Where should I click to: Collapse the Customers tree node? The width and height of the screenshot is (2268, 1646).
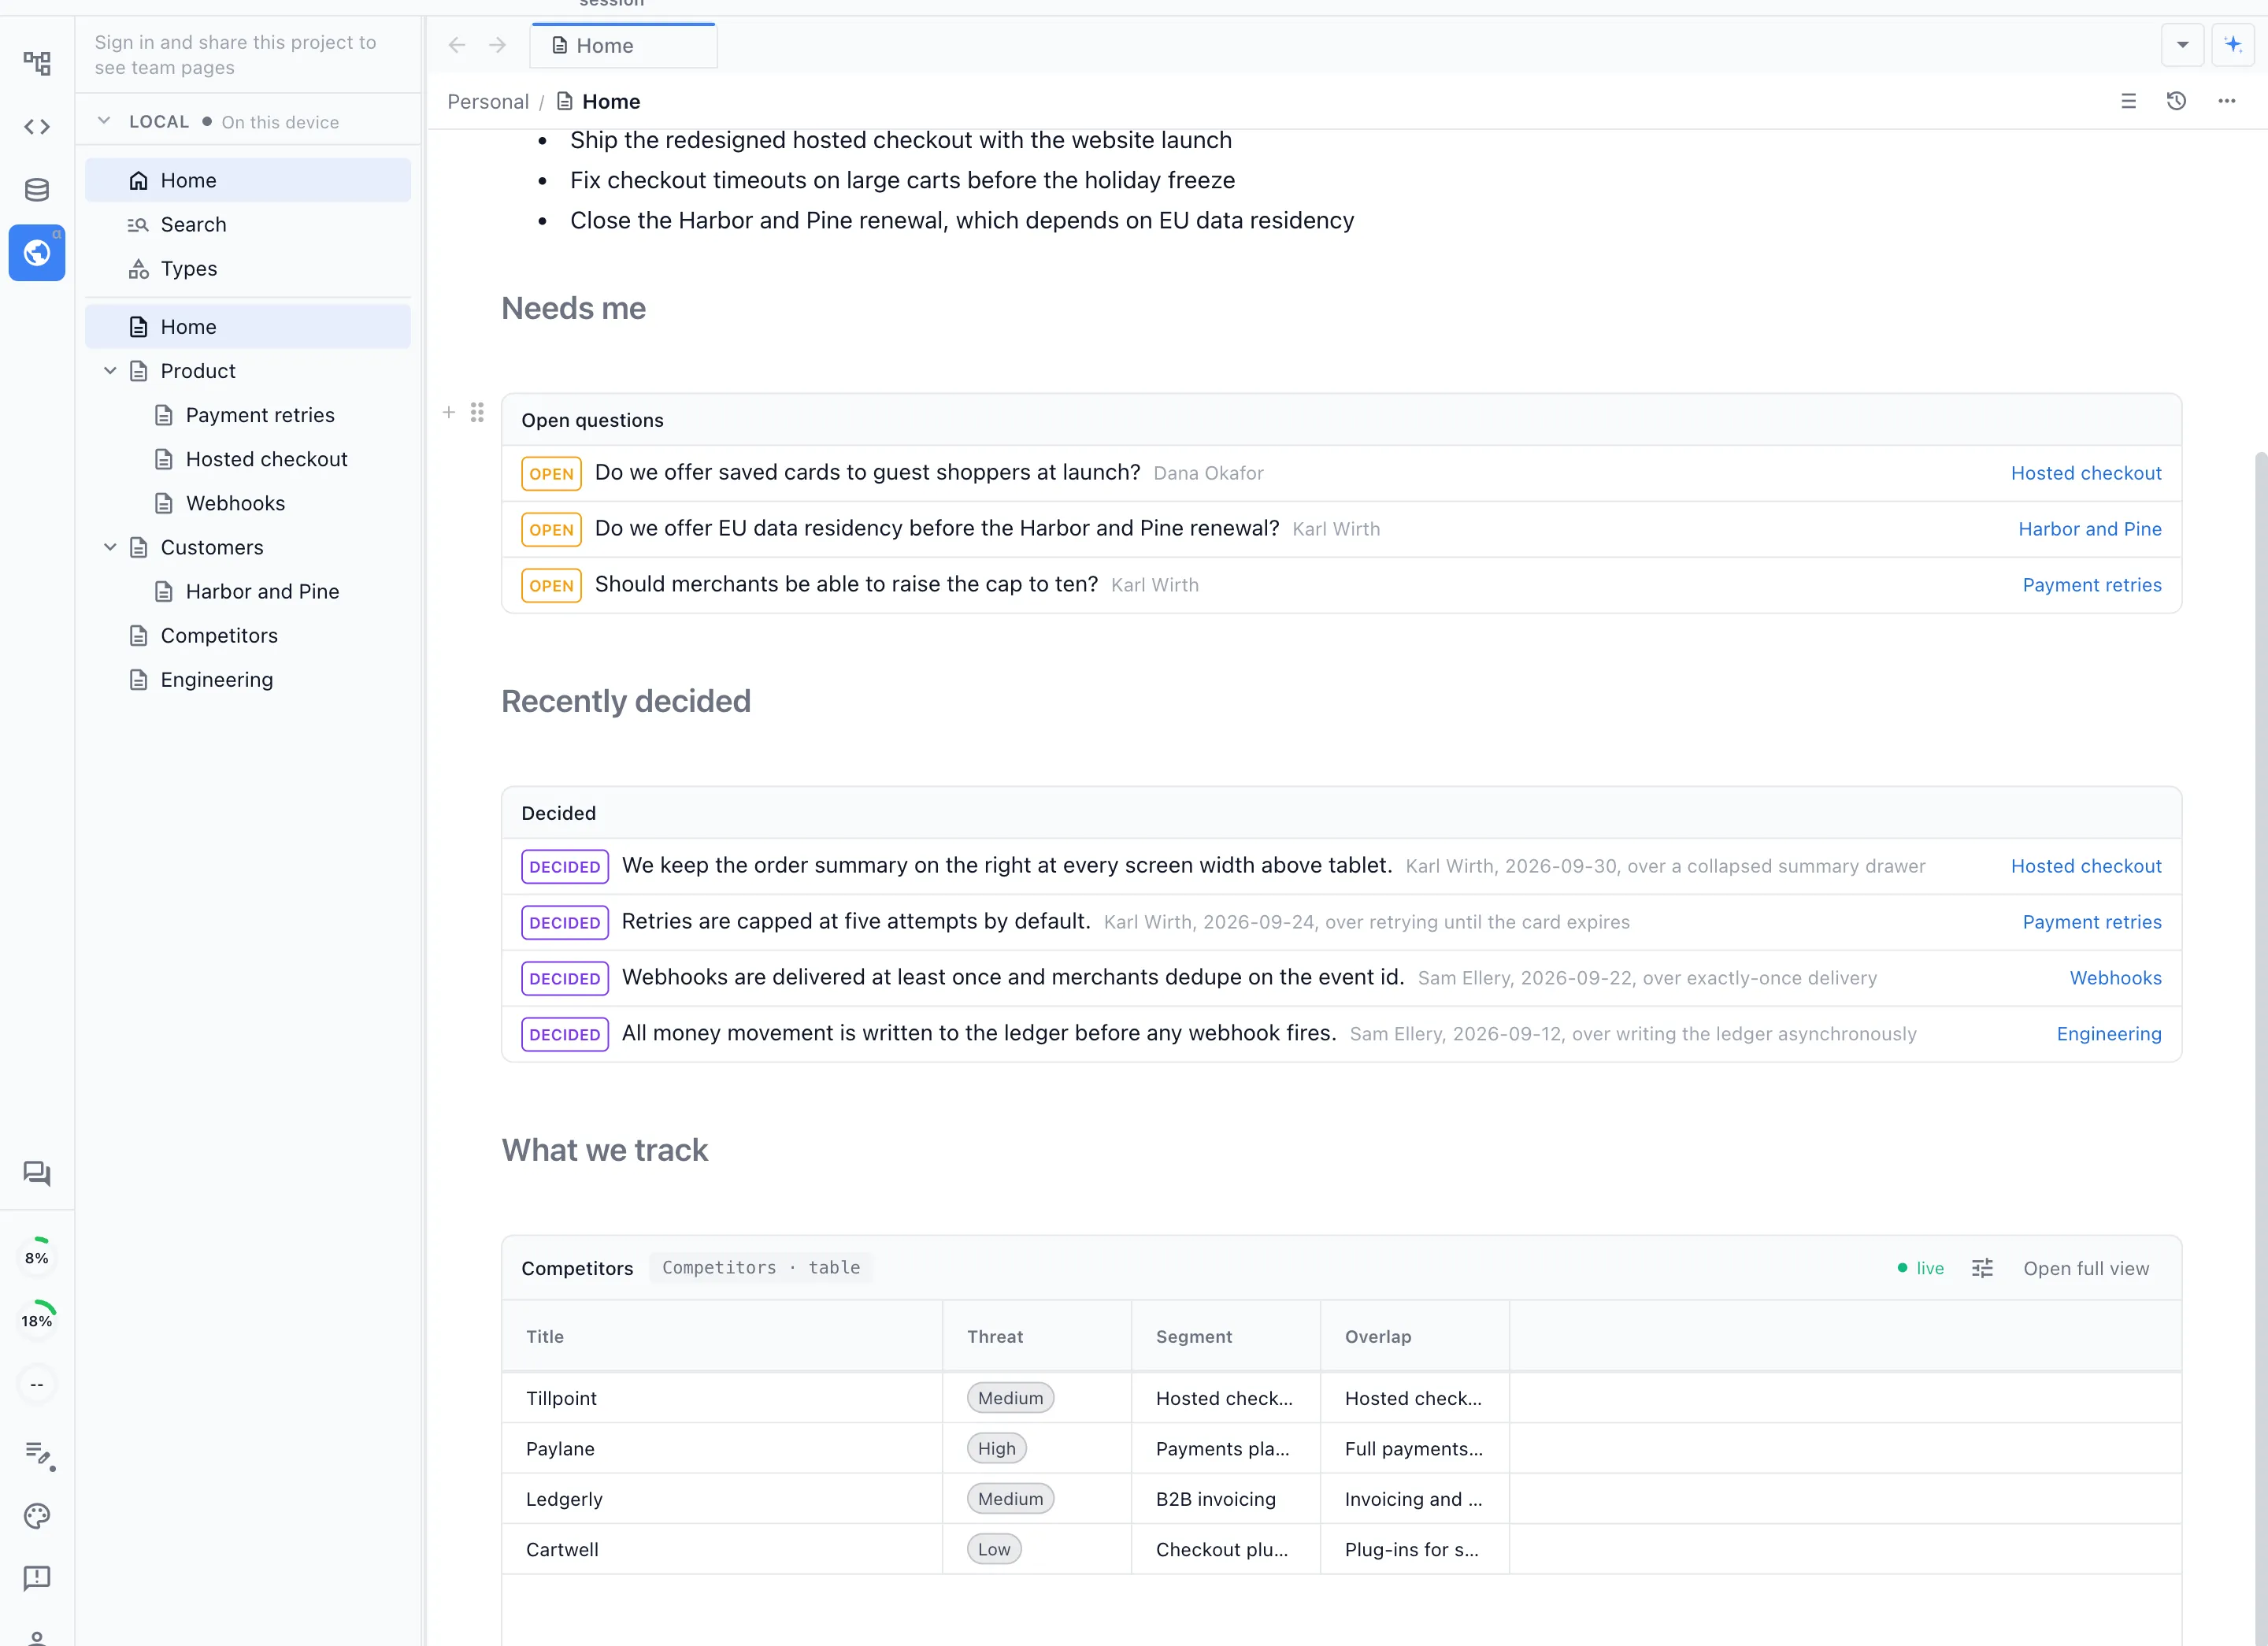click(x=110, y=547)
